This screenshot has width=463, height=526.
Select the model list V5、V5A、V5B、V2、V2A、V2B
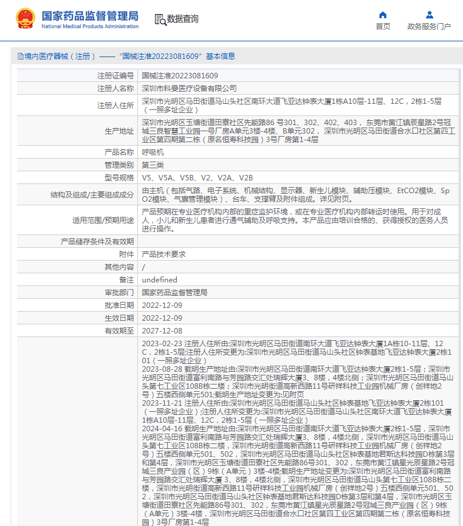[x=197, y=177]
